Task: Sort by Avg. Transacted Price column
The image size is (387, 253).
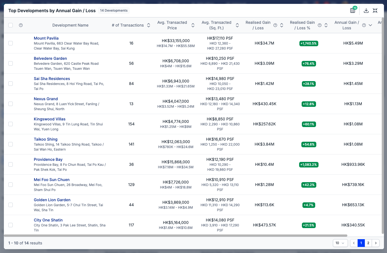Action: [193, 25]
